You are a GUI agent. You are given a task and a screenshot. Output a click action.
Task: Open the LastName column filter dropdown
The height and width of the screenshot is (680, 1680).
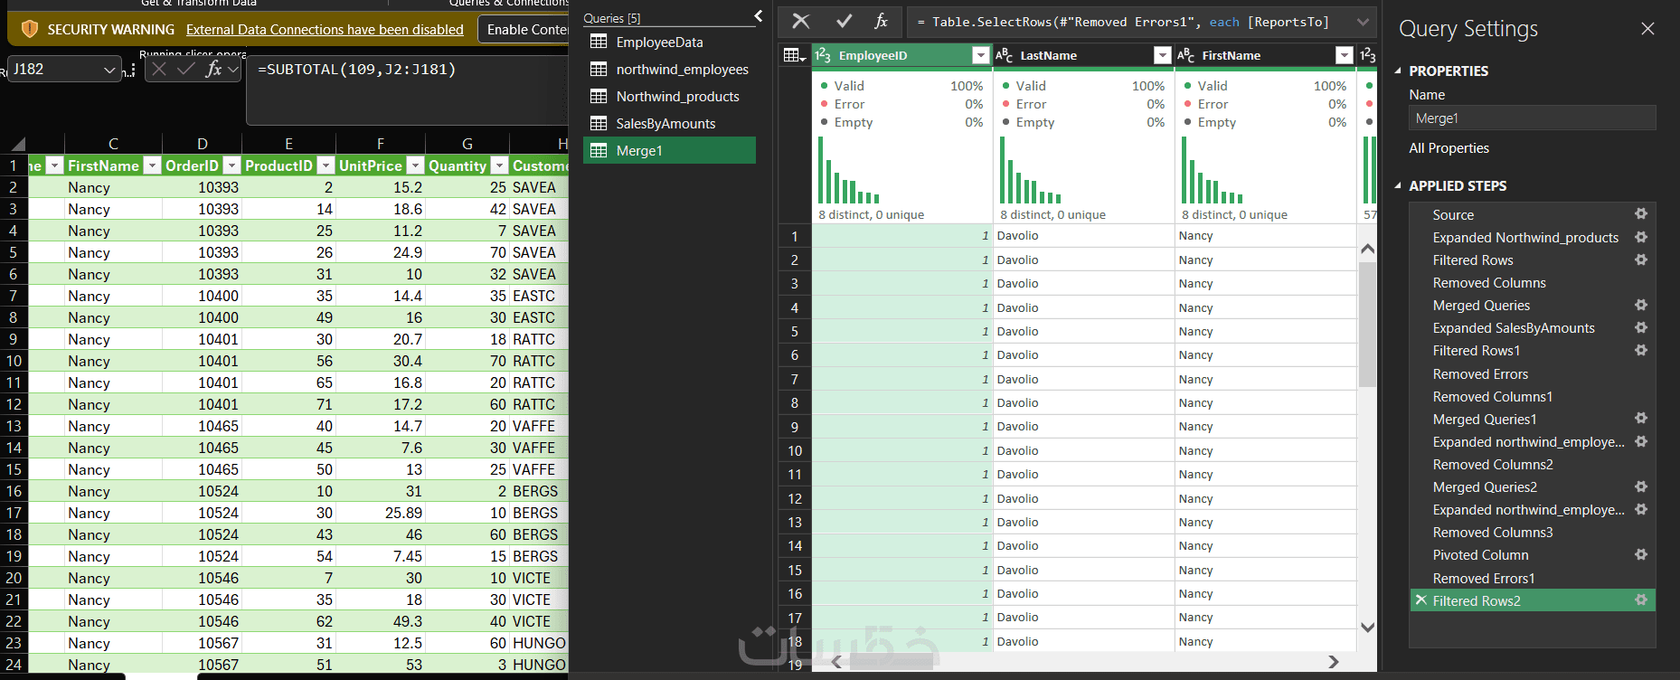[1163, 55]
